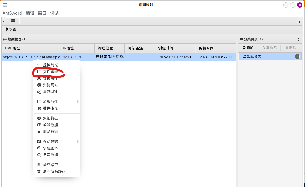Screen dimensions: 305x187
Task: Sort by the IP地址 column header
Action: coord(77,48)
